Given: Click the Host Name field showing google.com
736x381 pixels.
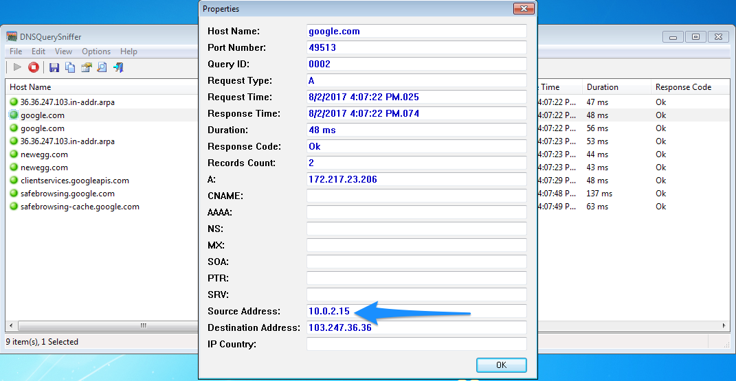Looking at the screenshot, I should [416, 32].
